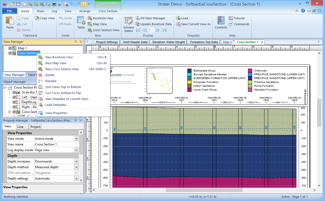Click the View name field value

coord(57,144)
